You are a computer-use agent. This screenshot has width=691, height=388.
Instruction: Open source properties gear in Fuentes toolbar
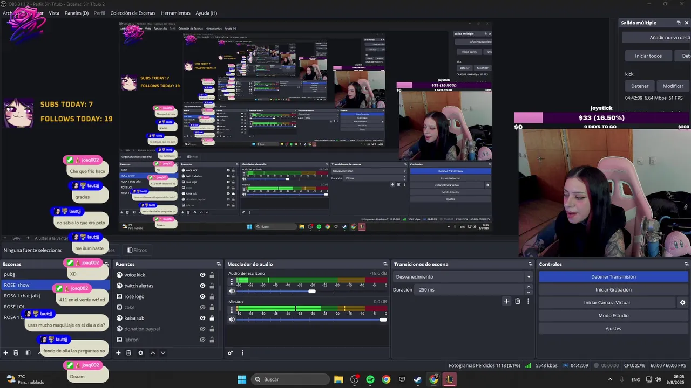(x=140, y=353)
